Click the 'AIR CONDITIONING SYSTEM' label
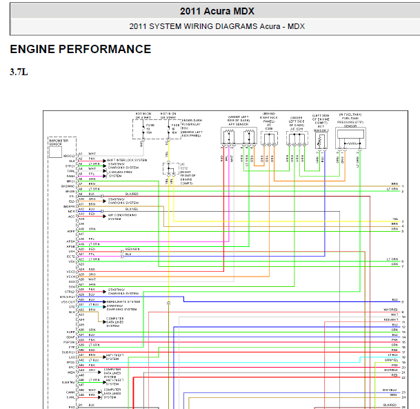The image size is (420, 409). 122,217
